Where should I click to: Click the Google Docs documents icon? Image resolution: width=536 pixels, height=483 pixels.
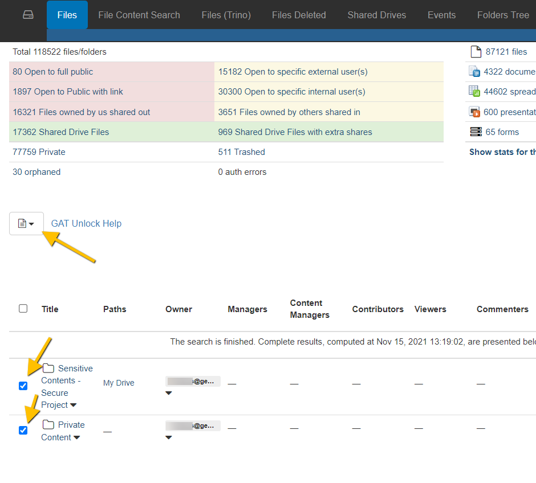coord(474,72)
